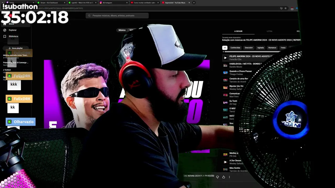Select the Conhecidas filter chip
335x188 pixels.
(x=235, y=48)
